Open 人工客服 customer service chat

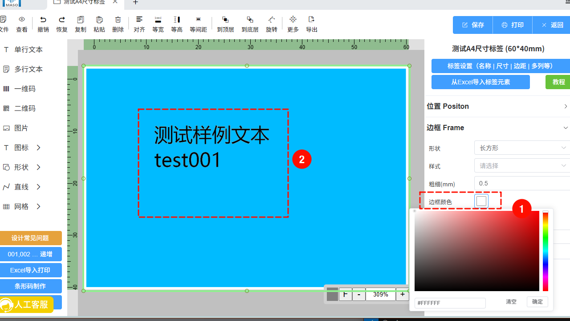27,305
